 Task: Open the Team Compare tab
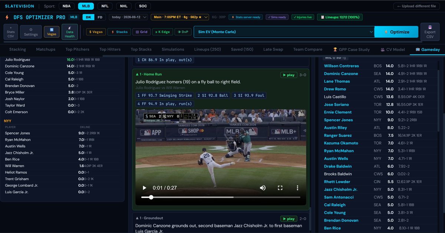coord(308,49)
